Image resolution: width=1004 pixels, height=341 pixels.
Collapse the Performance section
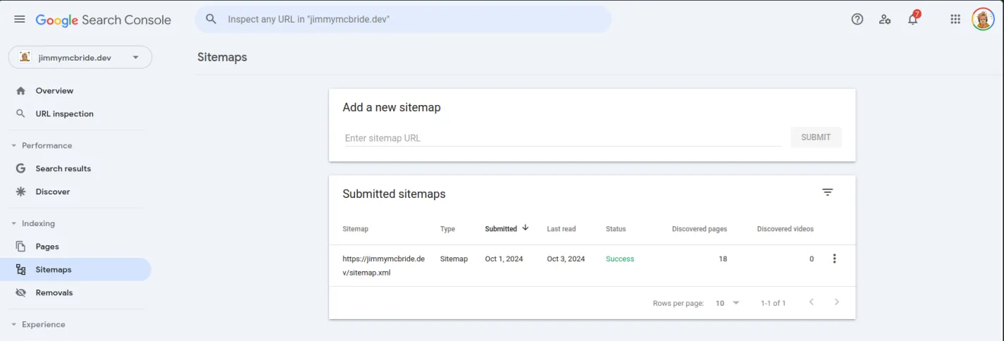pos(14,146)
